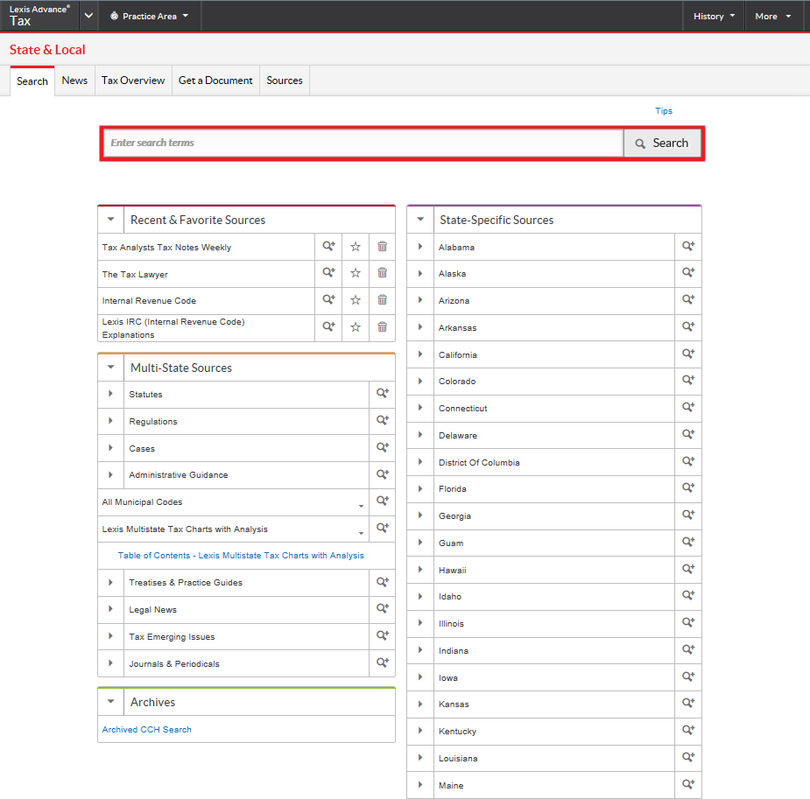This screenshot has width=810, height=799.
Task: Switch to the News tab
Action: pyautogui.click(x=74, y=81)
